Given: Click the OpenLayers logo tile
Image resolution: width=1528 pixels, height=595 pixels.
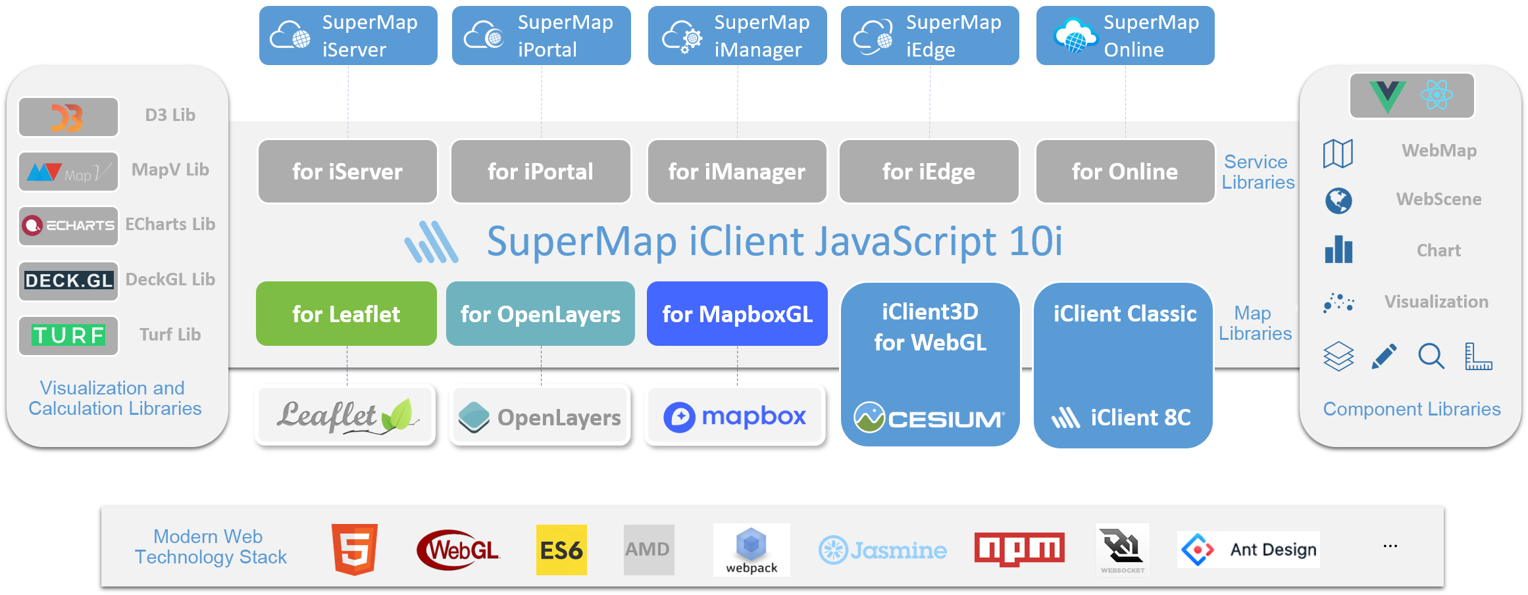Looking at the screenshot, I should pos(540,416).
